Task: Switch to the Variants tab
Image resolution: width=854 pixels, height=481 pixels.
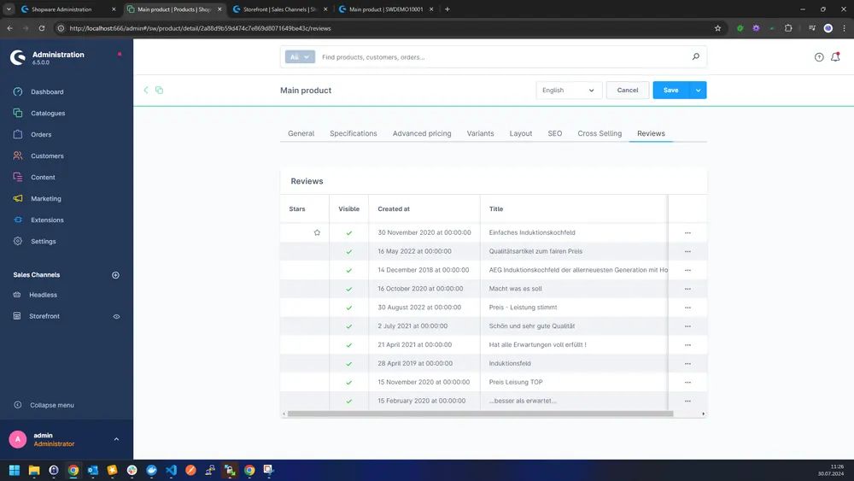Action: (480, 133)
